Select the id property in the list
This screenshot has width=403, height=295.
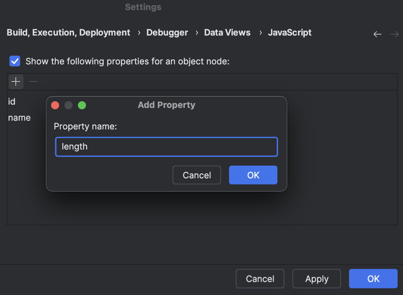click(12, 101)
